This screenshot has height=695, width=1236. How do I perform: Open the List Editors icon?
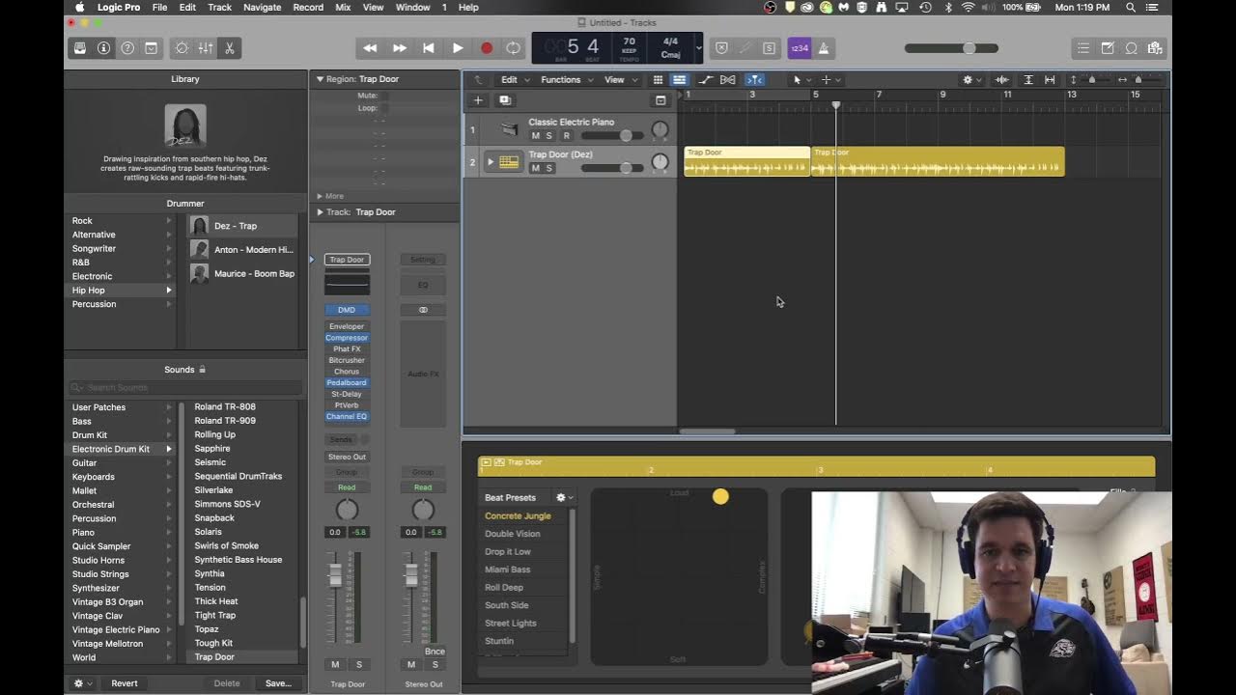(x=1083, y=48)
